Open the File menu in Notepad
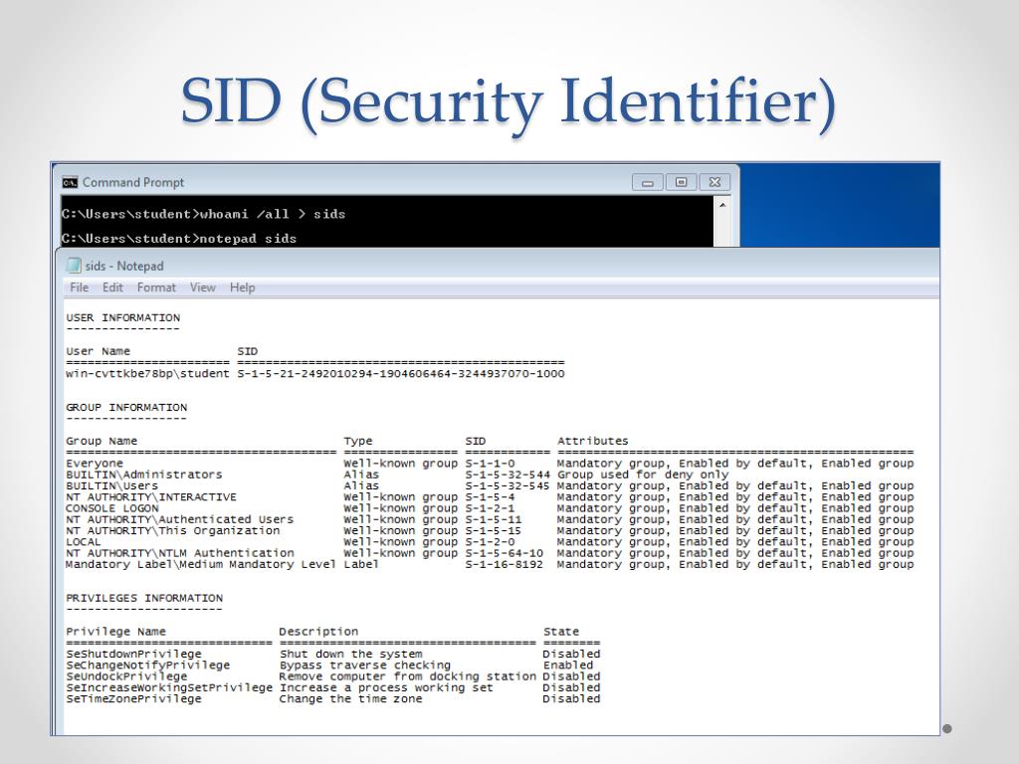 pos(80,287)
